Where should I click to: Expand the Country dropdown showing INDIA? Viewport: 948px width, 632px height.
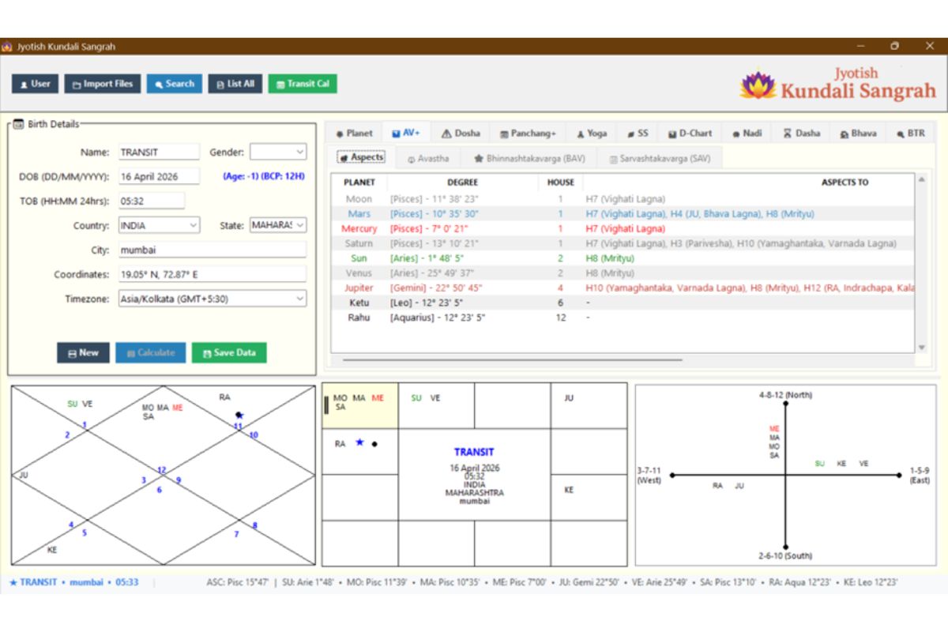pyautogui.click(x=159, y=225)
